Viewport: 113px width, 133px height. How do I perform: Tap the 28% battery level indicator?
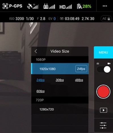point(84,6)
